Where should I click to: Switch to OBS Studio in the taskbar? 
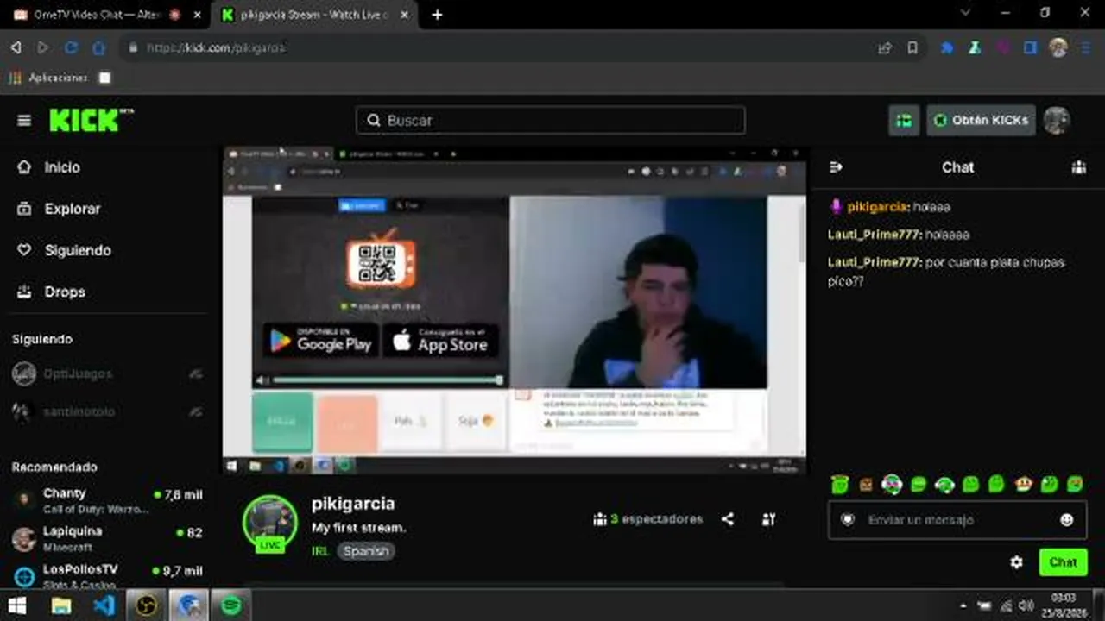146,605
